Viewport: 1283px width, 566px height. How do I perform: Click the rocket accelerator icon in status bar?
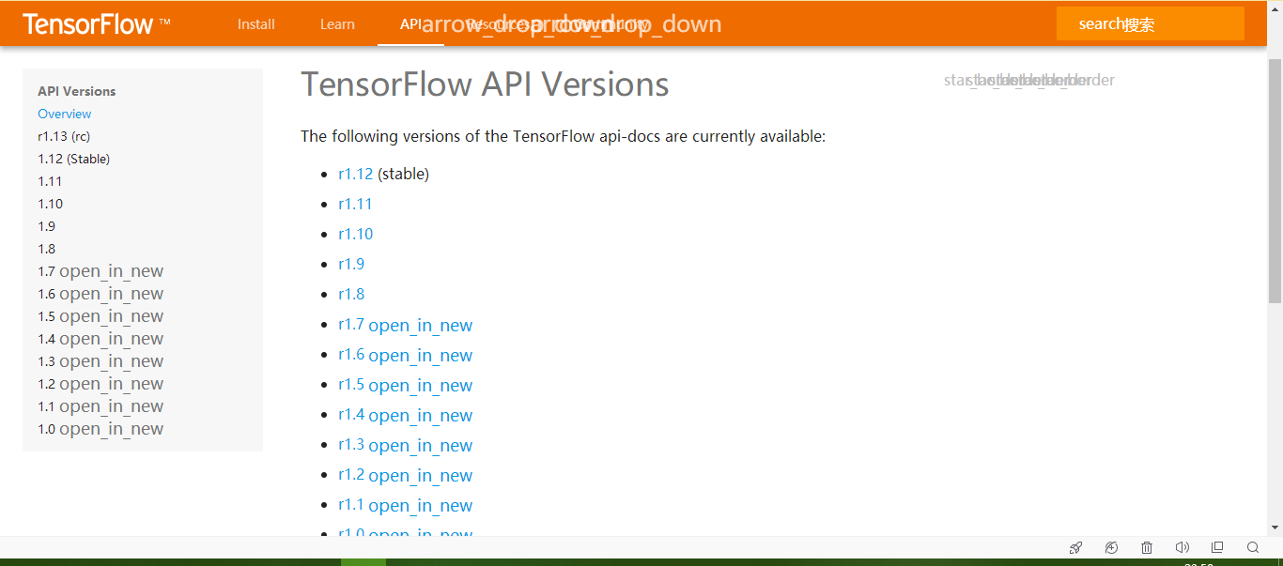point(1076,547)
